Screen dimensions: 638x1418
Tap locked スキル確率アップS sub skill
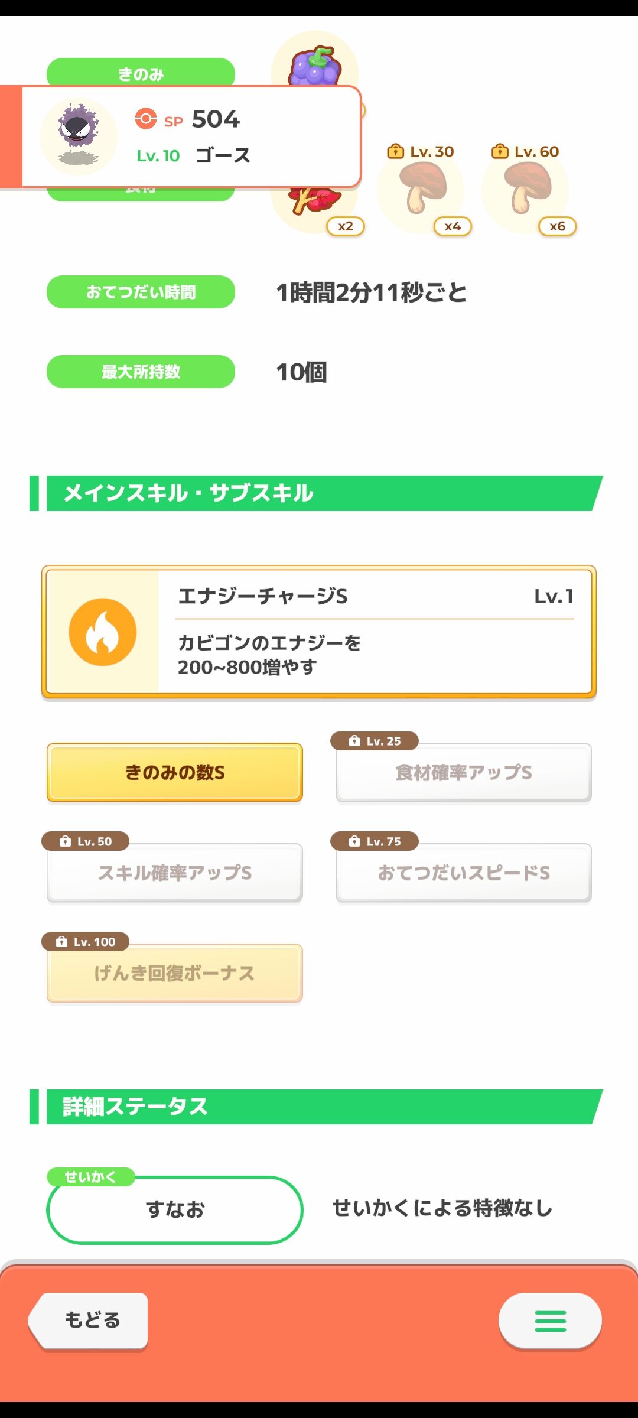click(175, 873)
